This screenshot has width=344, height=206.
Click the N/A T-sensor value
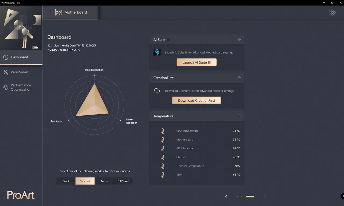point(237,166)
